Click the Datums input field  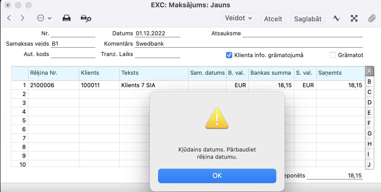coord(158,33)
